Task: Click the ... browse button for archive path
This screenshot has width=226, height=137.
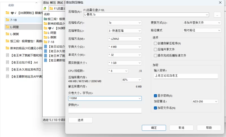Action: (x=217, y=15)
